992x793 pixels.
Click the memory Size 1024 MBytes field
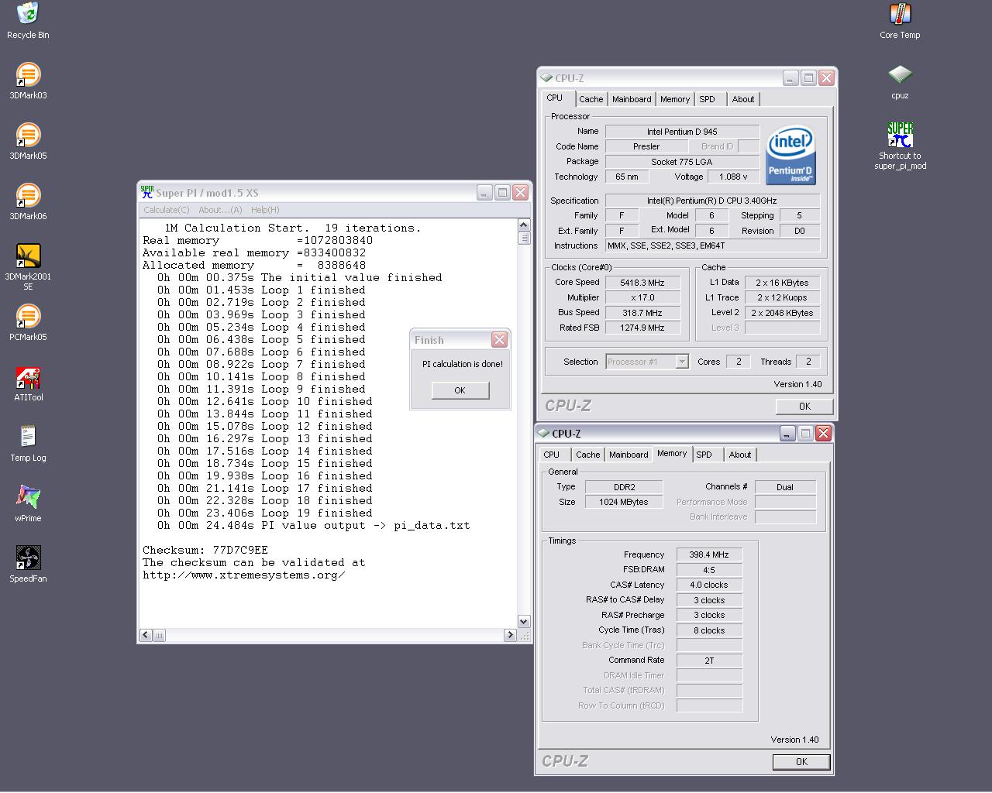624,502
